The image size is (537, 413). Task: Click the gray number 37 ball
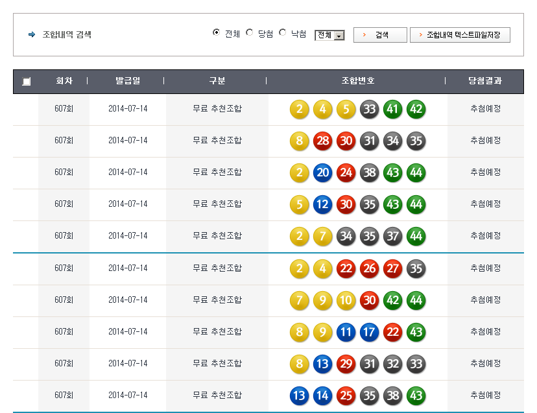pyautogui.click(x=392, y=236)
